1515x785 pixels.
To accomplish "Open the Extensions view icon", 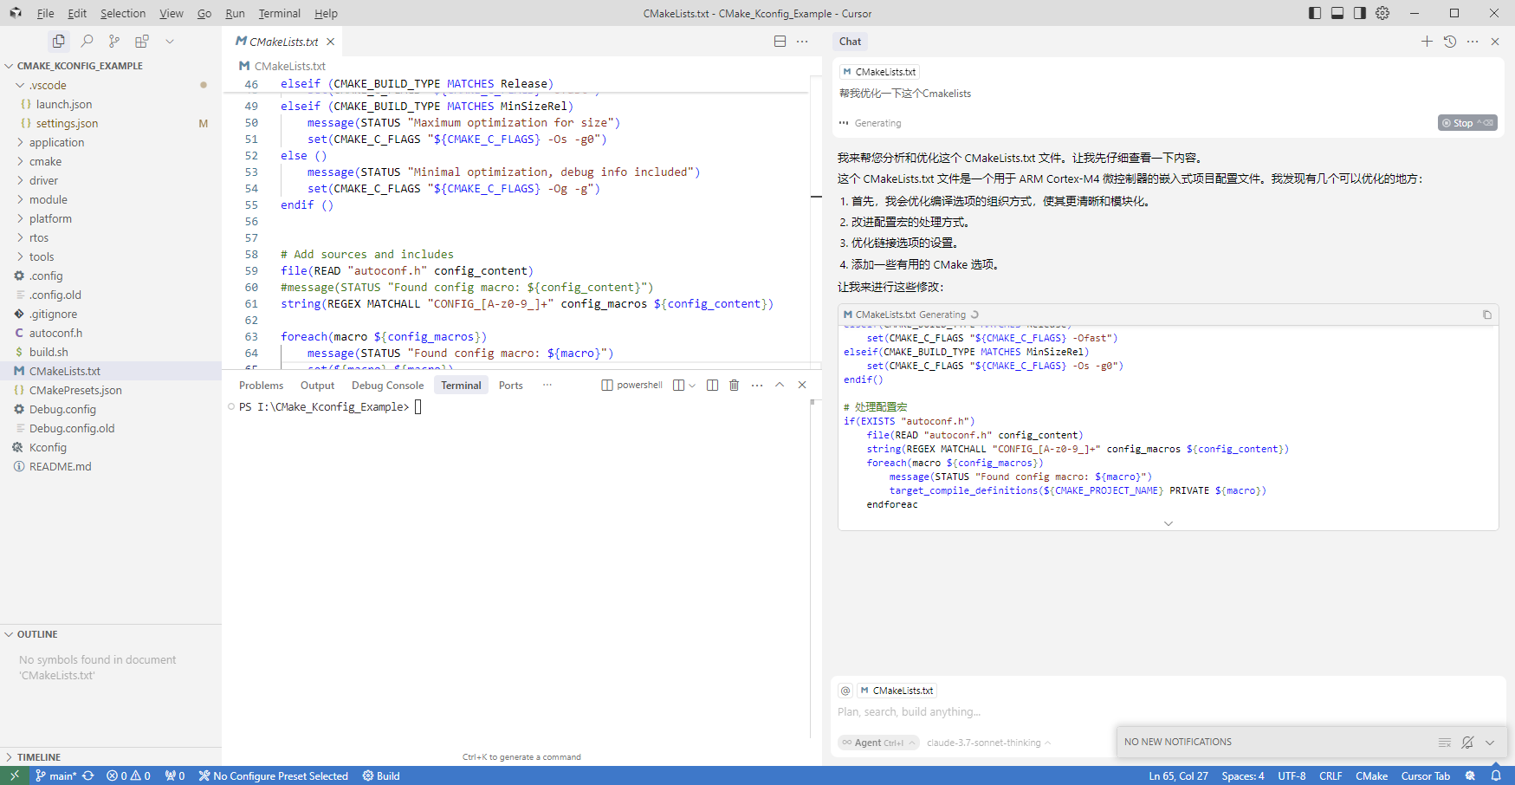I will coord(142,41).
